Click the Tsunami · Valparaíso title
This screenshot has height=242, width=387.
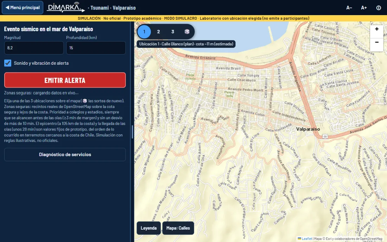click(x=113, y=8)
